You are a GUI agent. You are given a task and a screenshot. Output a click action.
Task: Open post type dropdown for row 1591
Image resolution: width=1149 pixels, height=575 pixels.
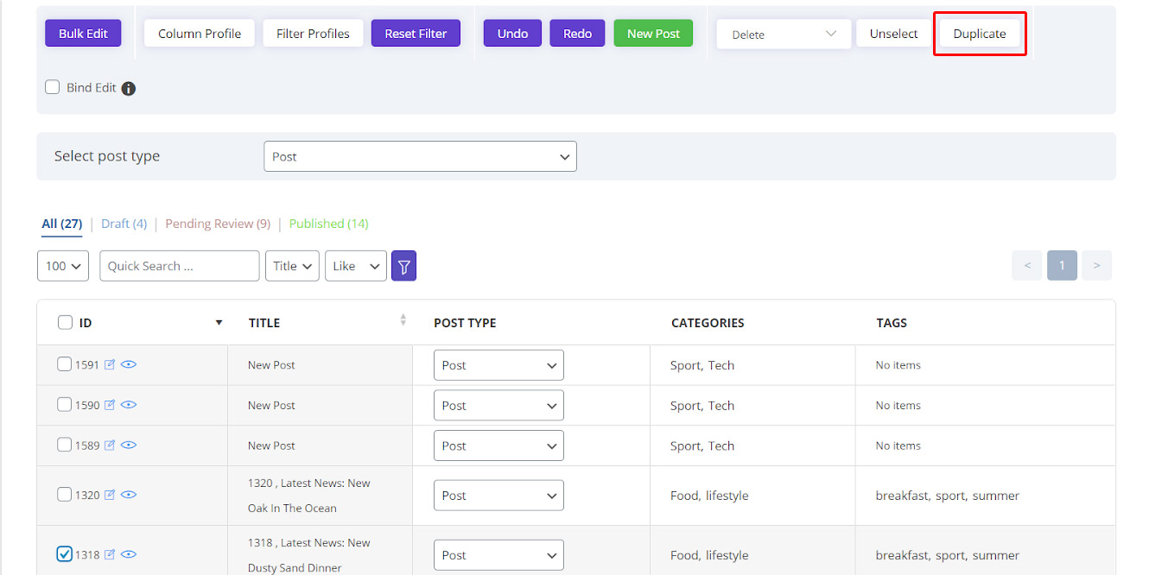(498, 365)
